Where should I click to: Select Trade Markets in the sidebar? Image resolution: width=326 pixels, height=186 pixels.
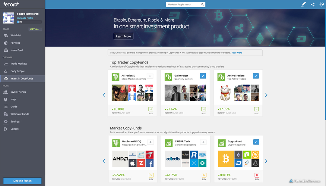point(22,64)
